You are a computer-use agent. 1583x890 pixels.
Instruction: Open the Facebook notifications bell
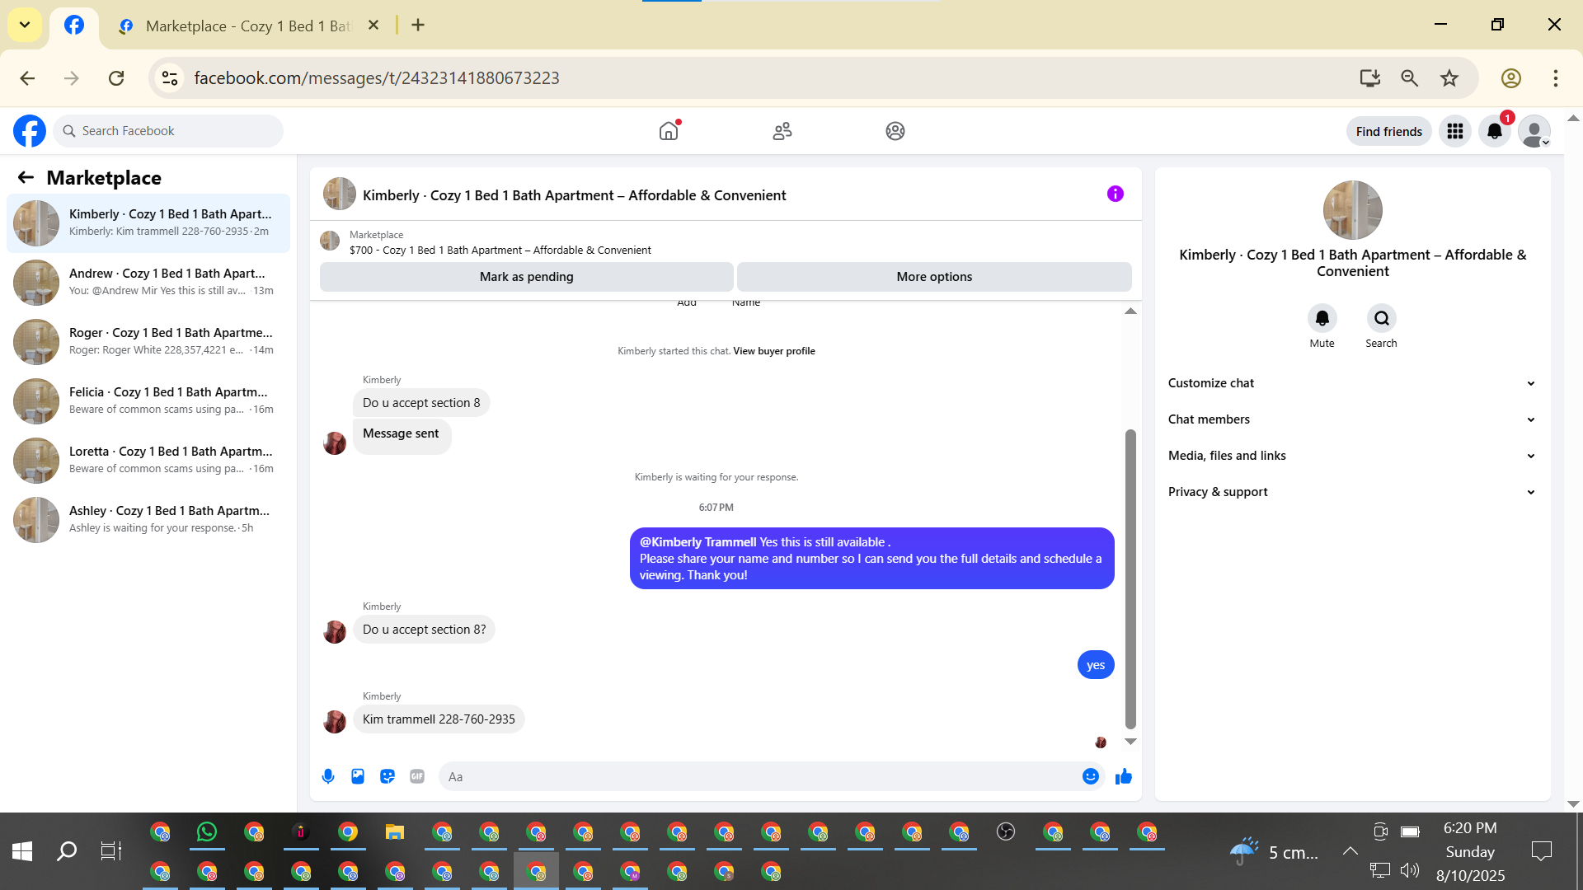1494,131
